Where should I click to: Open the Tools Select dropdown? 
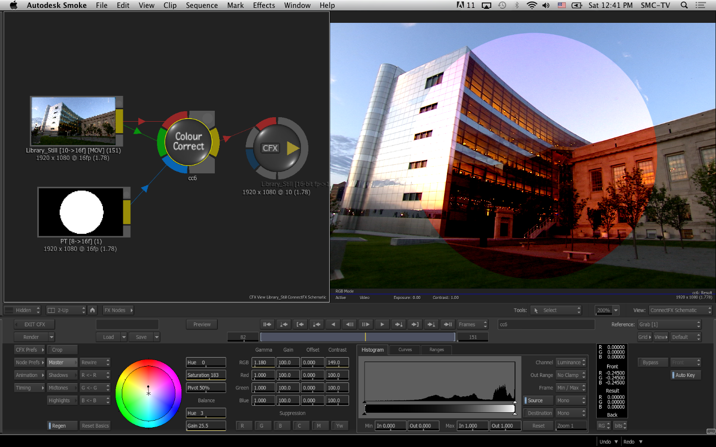click(556, 310)
